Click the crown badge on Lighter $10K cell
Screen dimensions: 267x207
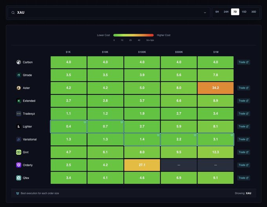point(122,122)
